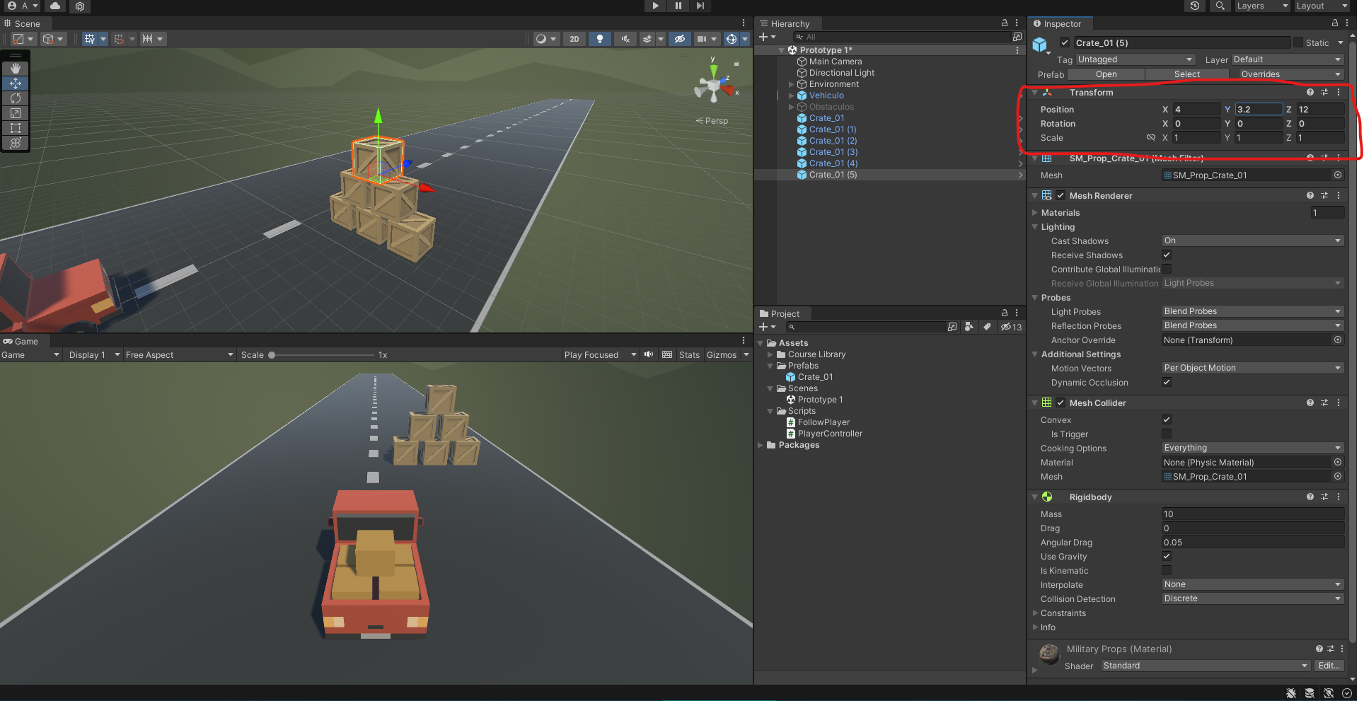The image size is (1364, 701).
Task: Toggle hidden objects visibility in Scene
Action: [680, 39]
